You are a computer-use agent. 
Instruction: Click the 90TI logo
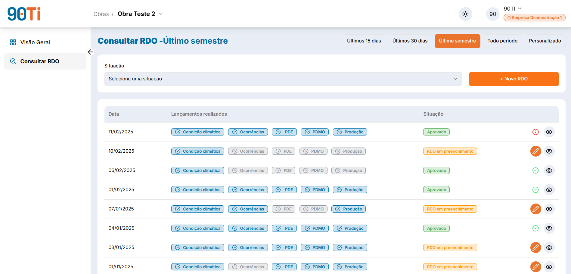(24, 14)
